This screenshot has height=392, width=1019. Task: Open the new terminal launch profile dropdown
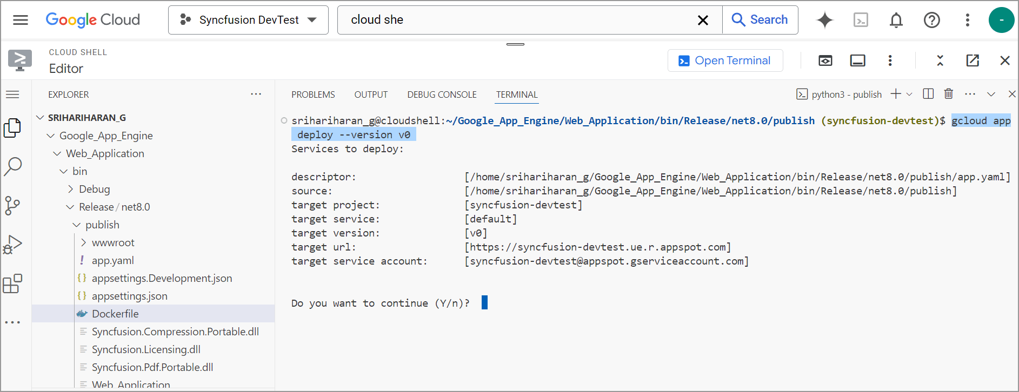(x=909, y=94)
